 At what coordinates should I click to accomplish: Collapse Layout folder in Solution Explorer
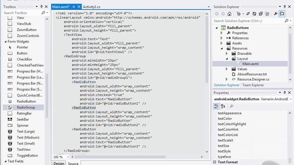tap(227, 59)
